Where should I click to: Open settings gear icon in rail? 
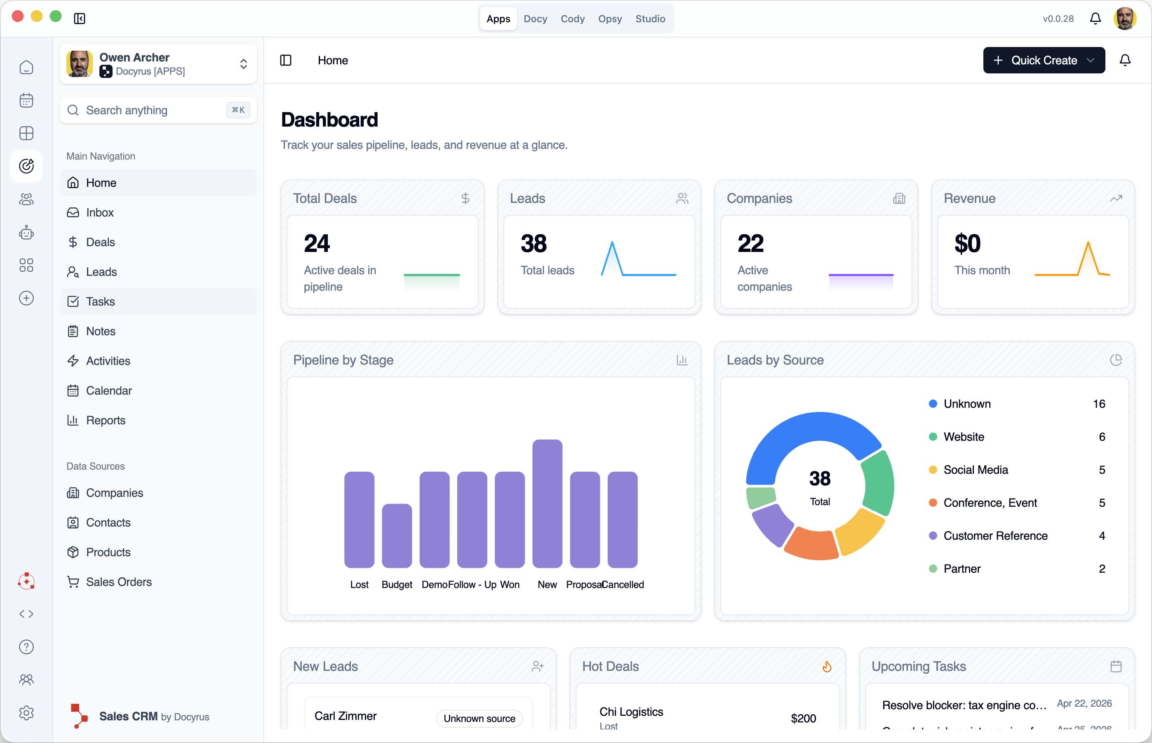tap(26, 712)
